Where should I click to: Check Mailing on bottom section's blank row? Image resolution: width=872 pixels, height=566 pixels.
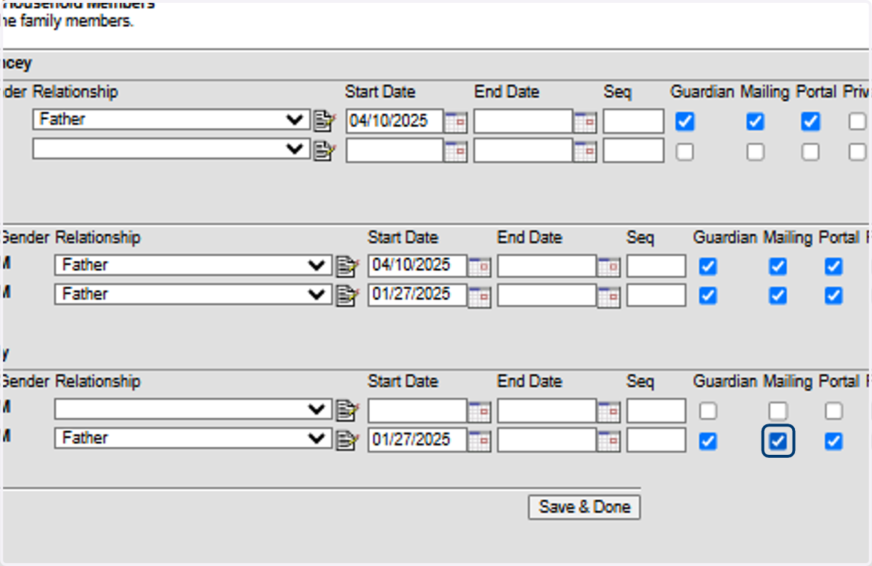[778, 411]
